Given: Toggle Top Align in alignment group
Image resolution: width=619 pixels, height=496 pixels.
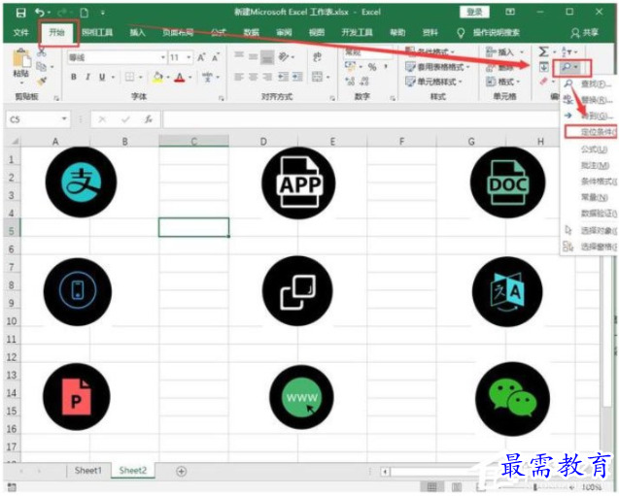Looking at the screenshot, I should 239,55.
